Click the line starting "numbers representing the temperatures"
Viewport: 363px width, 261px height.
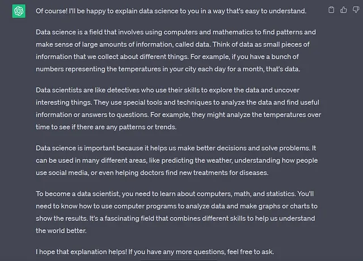[x=168, y=69]
